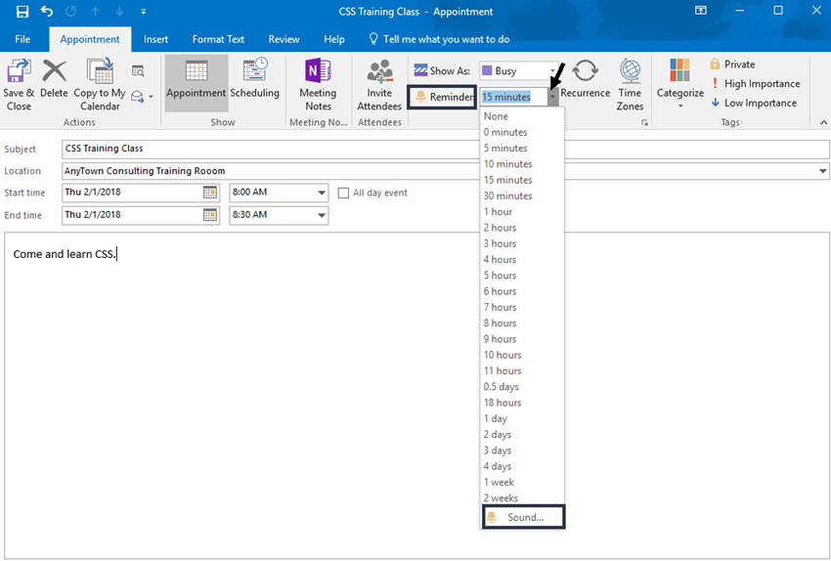Choose 5 minutes reminder
This screenshot has height=561, width=831.
click(x=522, y=148)
